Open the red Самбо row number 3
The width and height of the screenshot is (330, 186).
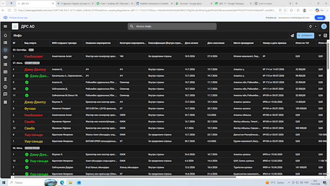(168, 121)
